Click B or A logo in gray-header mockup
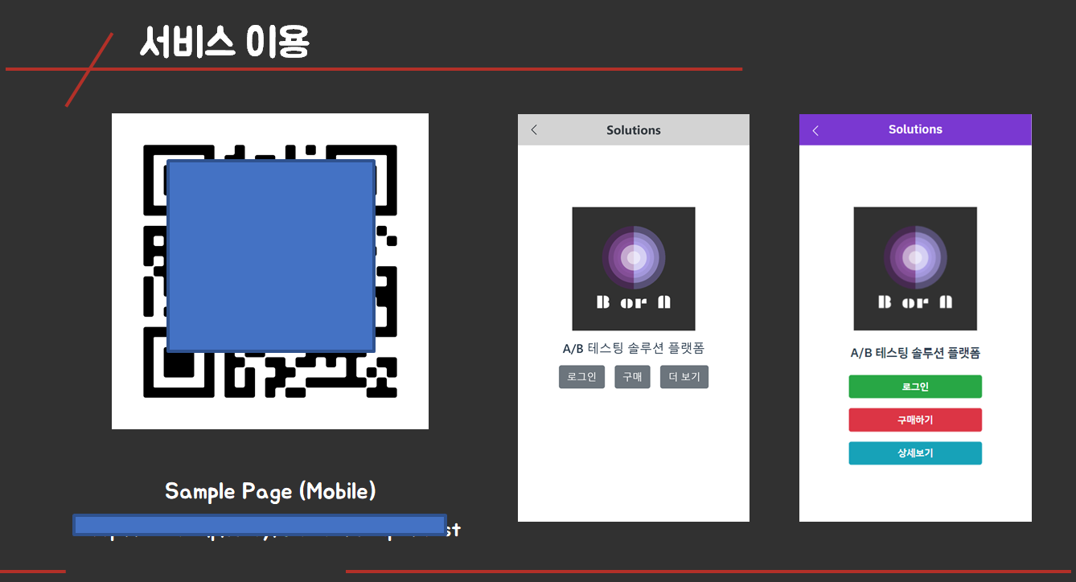Screen dimensions: 1076x582 point(634,268)
